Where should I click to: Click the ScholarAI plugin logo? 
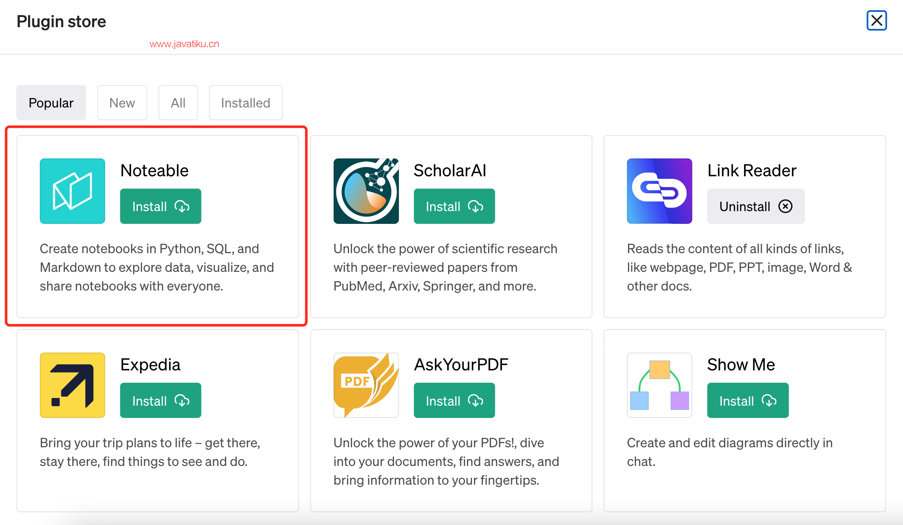point(366,191)
